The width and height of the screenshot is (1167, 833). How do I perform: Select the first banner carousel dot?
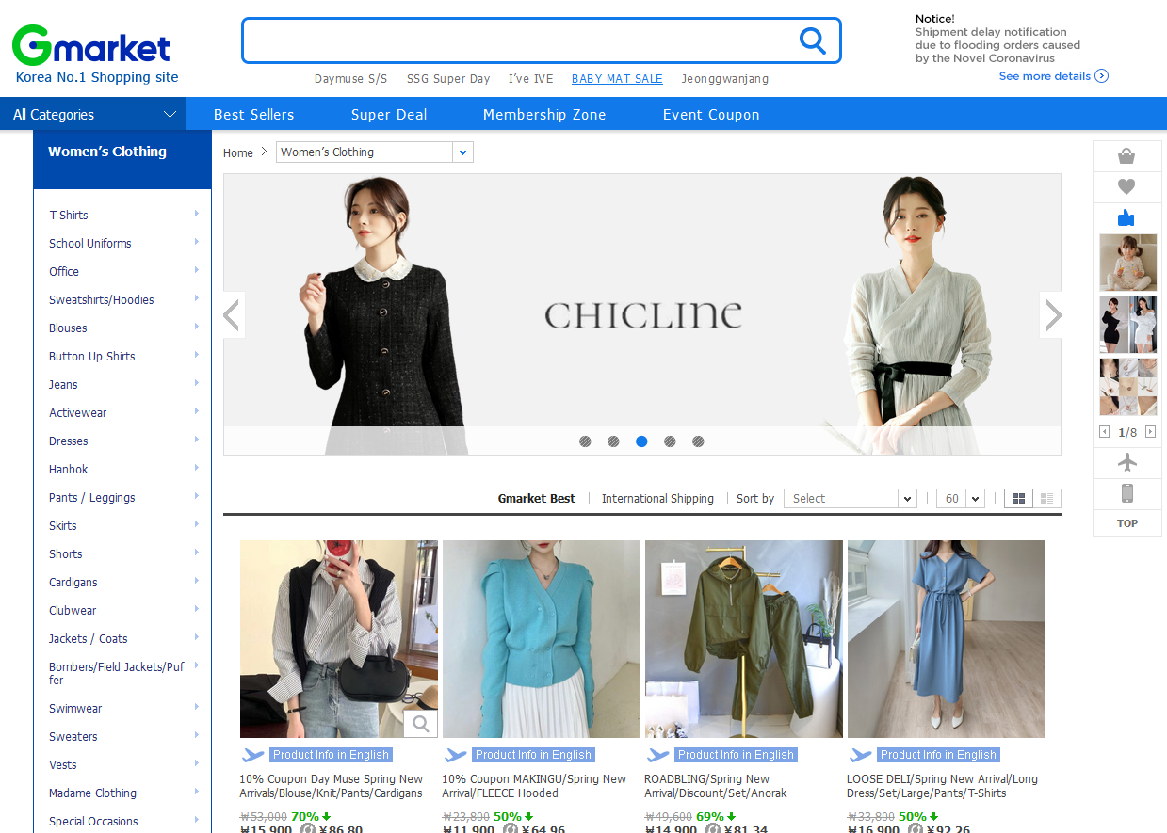tap(585, 441)
